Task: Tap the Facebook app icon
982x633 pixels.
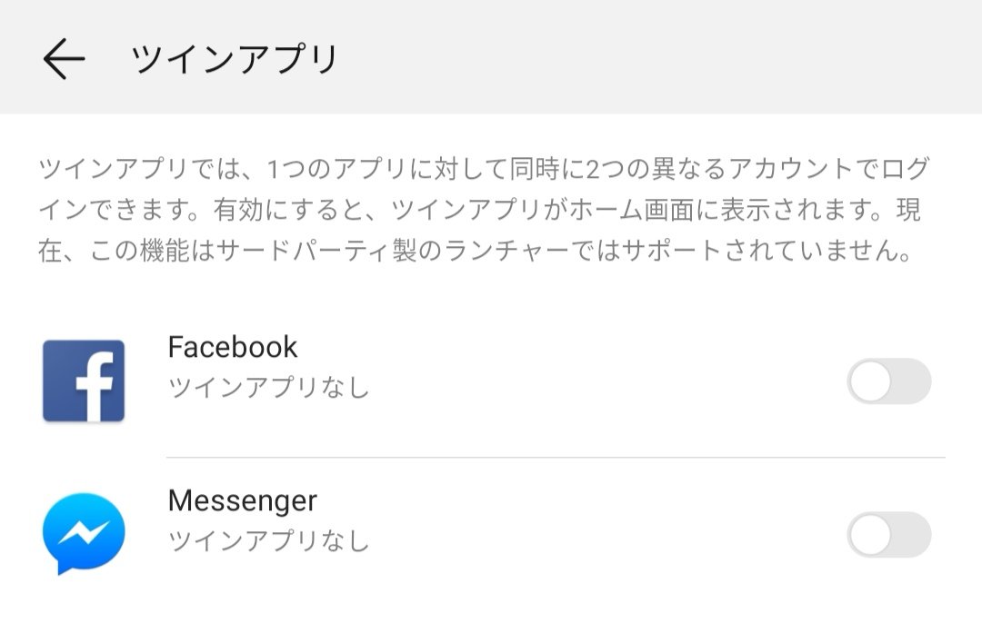Action: (84, 381)
